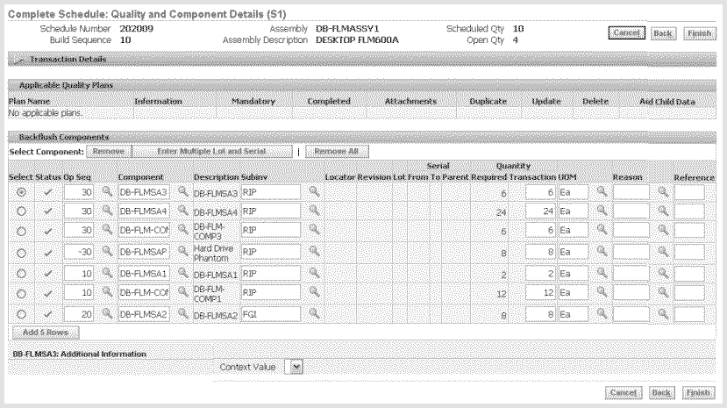
Task: Open component search for DB-FLMSA1 row
Action: coord(183,273)
